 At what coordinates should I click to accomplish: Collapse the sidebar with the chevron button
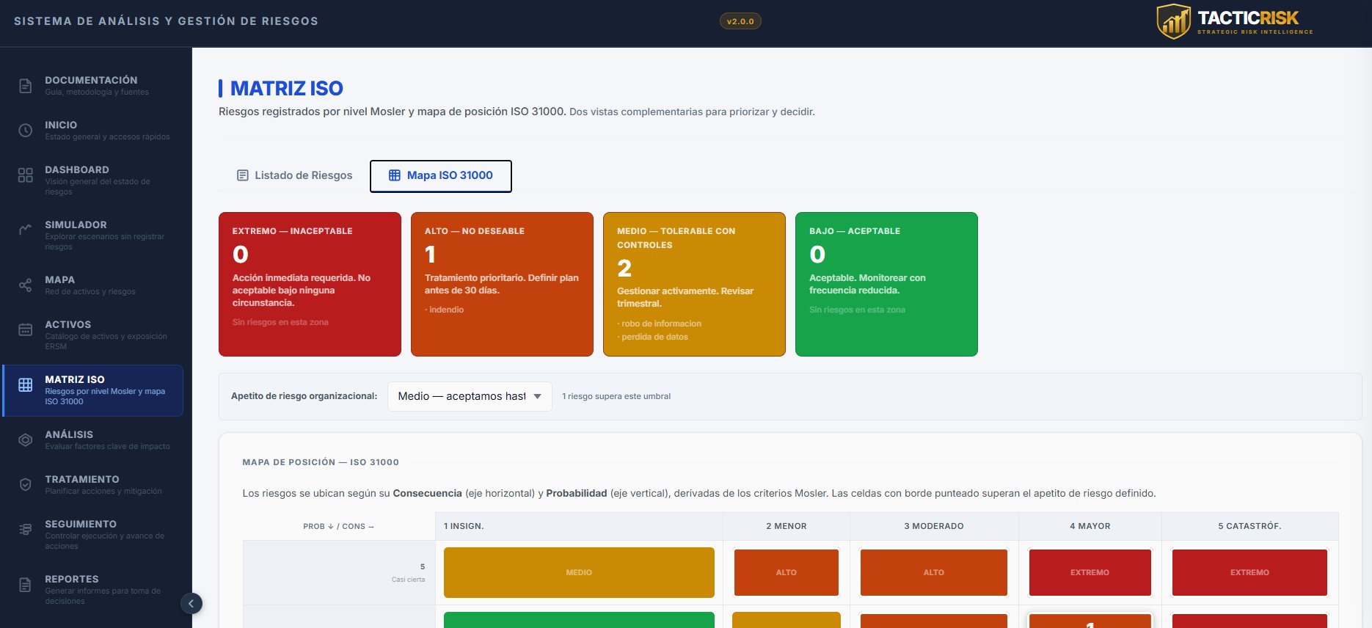click(x=191, y=604)
